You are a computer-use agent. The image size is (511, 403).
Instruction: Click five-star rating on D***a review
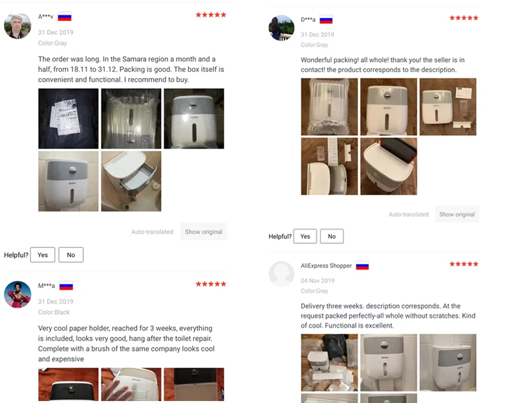(464, 18)
